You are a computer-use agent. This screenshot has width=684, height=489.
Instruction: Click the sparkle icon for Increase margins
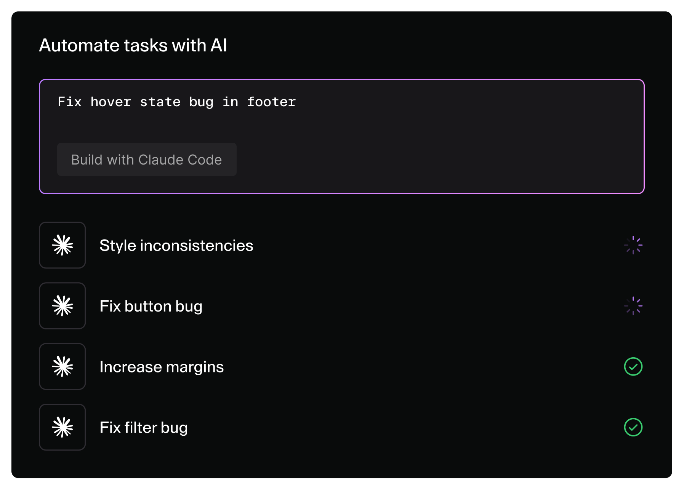62,366
